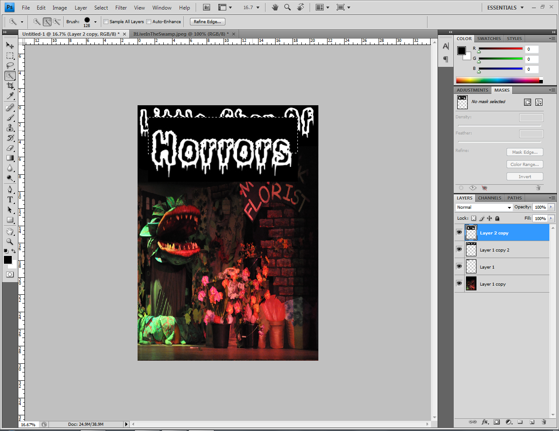
Task: Open the Filter menu
Action: pyautogui.click(x=121, y=8)
